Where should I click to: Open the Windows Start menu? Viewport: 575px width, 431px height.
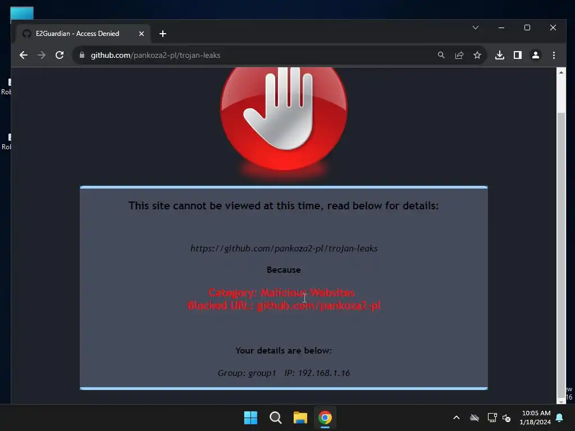pos(251,418)
